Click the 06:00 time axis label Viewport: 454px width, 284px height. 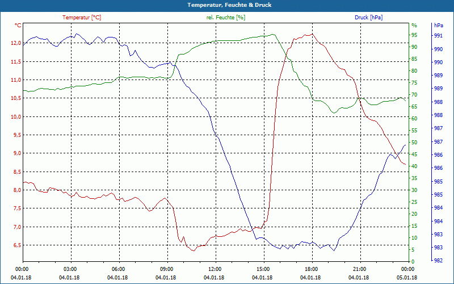point(117,269)
